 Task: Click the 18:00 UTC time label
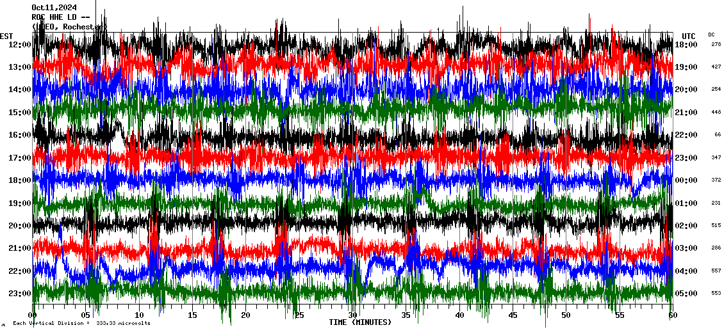[x=686, y=44]
